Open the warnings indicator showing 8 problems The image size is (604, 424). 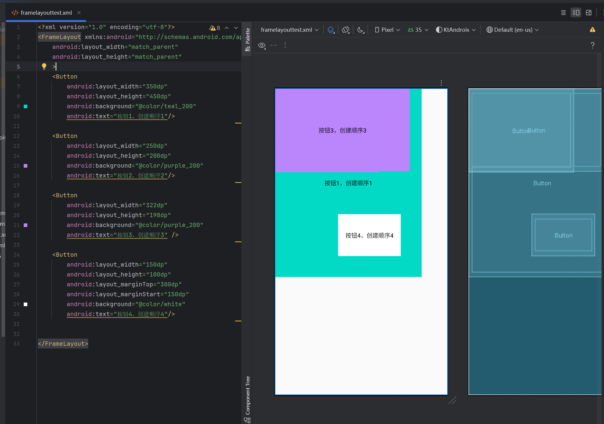pos(215,28)
